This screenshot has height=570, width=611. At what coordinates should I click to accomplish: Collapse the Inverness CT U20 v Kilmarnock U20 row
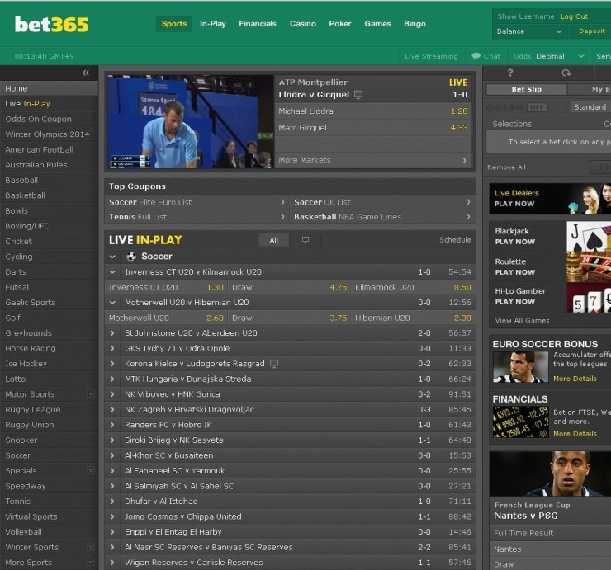pyautogui.click(x=112, y=271)
